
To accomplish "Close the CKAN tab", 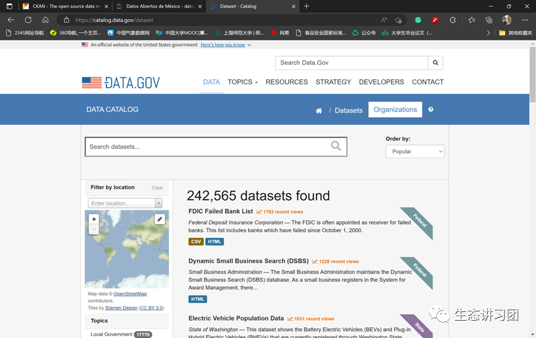I will (x=107, y=6).
